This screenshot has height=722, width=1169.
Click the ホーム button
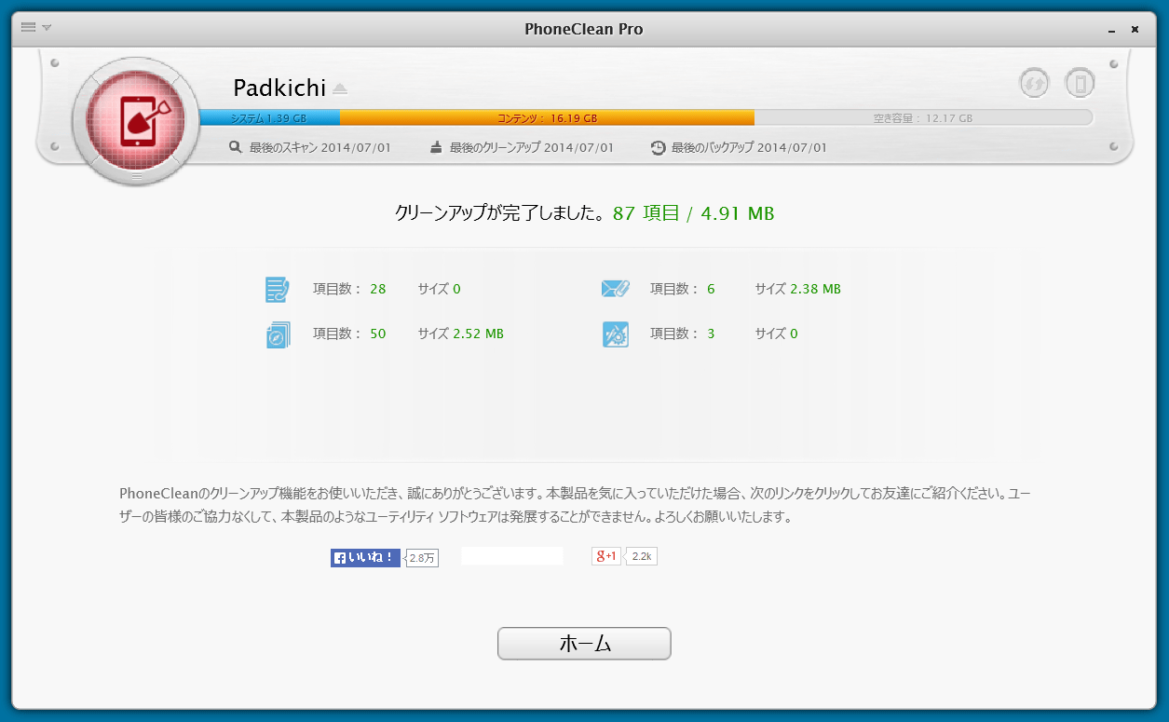coord(584,644)
